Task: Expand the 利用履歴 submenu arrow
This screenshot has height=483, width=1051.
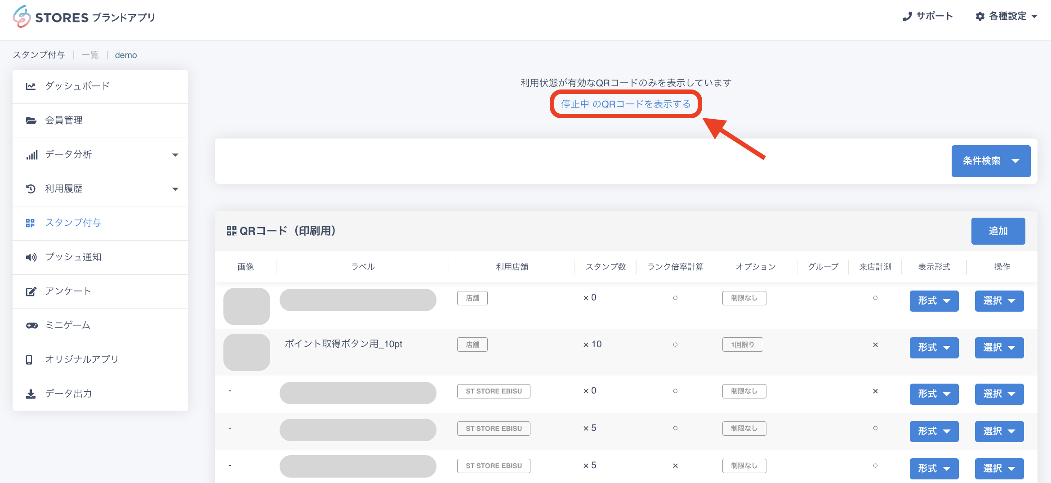Action: click(x=175, y=189)
